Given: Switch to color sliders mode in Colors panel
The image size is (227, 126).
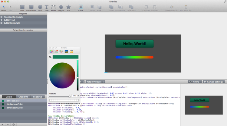Looking at the screenshot, I should coord(56,51).
